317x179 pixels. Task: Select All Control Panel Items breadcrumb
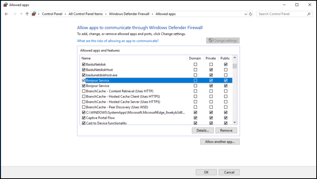pyautogui.click(x=86, y=14)
